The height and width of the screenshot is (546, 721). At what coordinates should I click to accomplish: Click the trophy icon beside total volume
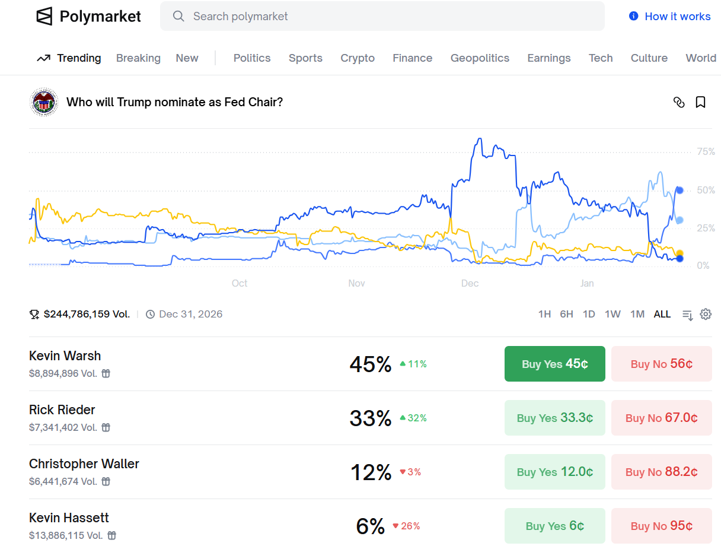(34, 315)
